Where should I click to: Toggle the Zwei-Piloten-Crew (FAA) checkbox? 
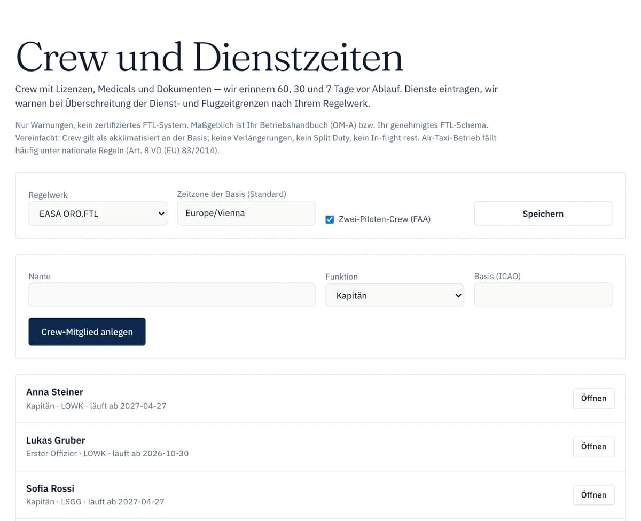(330, 219)
